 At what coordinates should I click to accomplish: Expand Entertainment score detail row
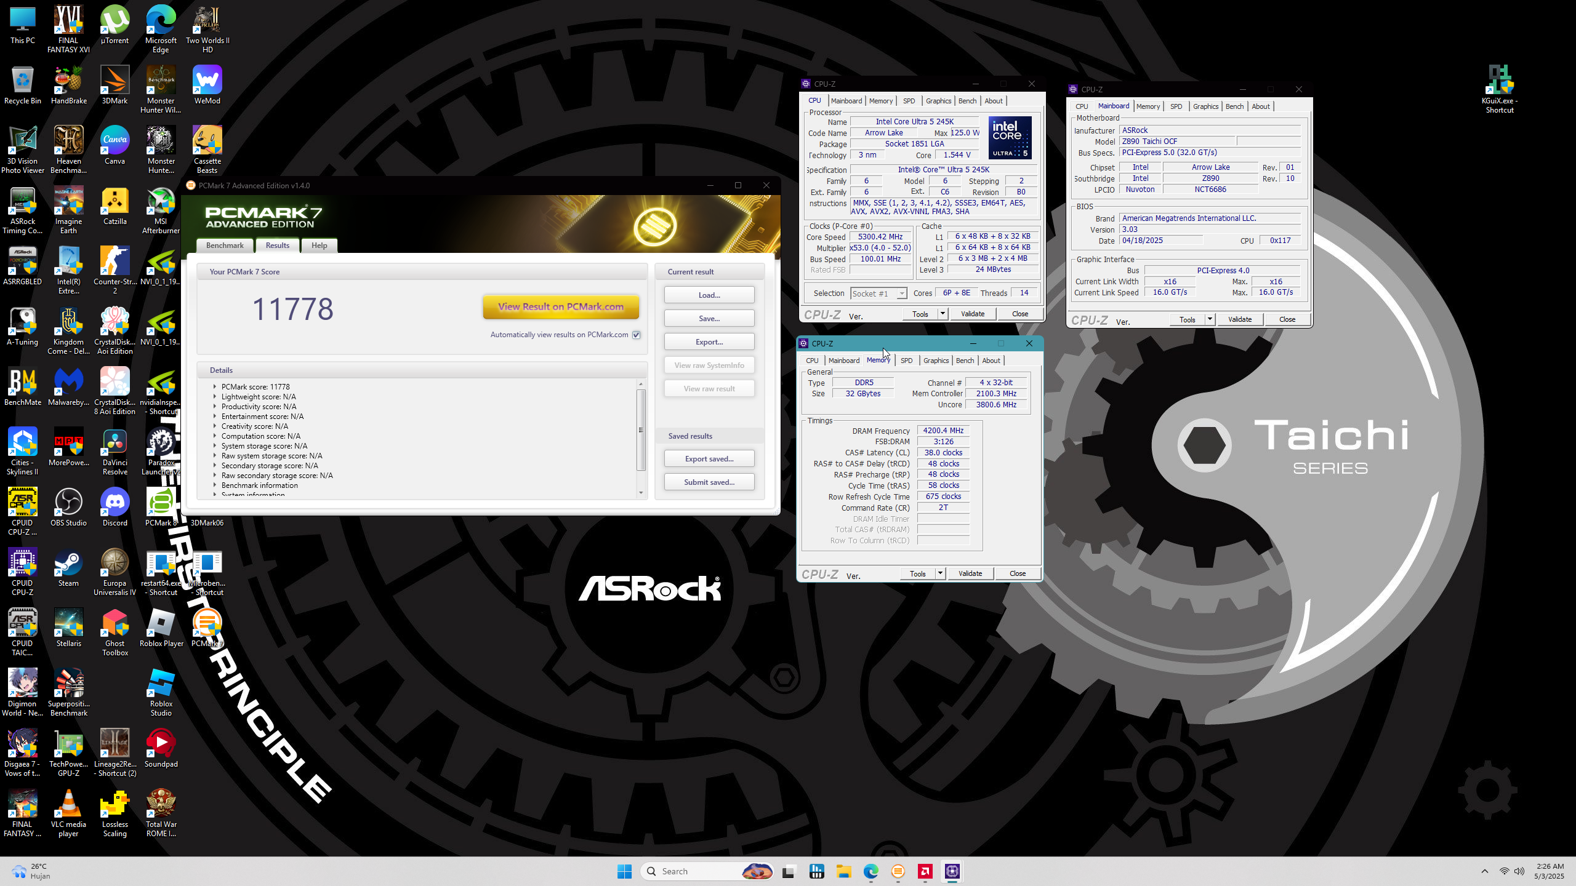215,417
